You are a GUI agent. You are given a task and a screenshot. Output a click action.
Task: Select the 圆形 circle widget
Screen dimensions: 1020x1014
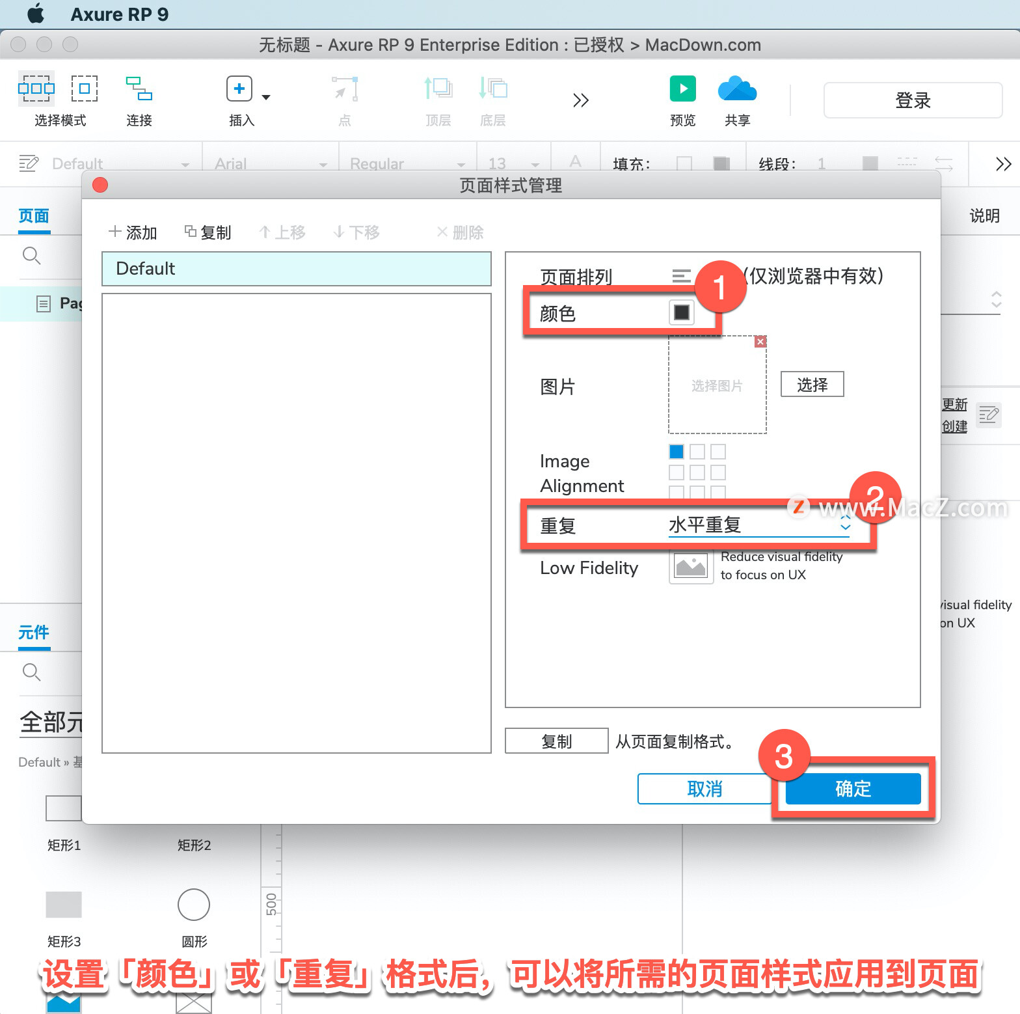pos(194,905)
